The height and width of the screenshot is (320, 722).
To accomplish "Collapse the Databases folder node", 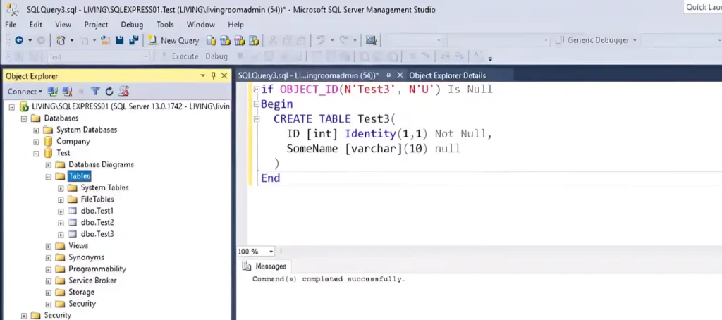I will [24, 118].
